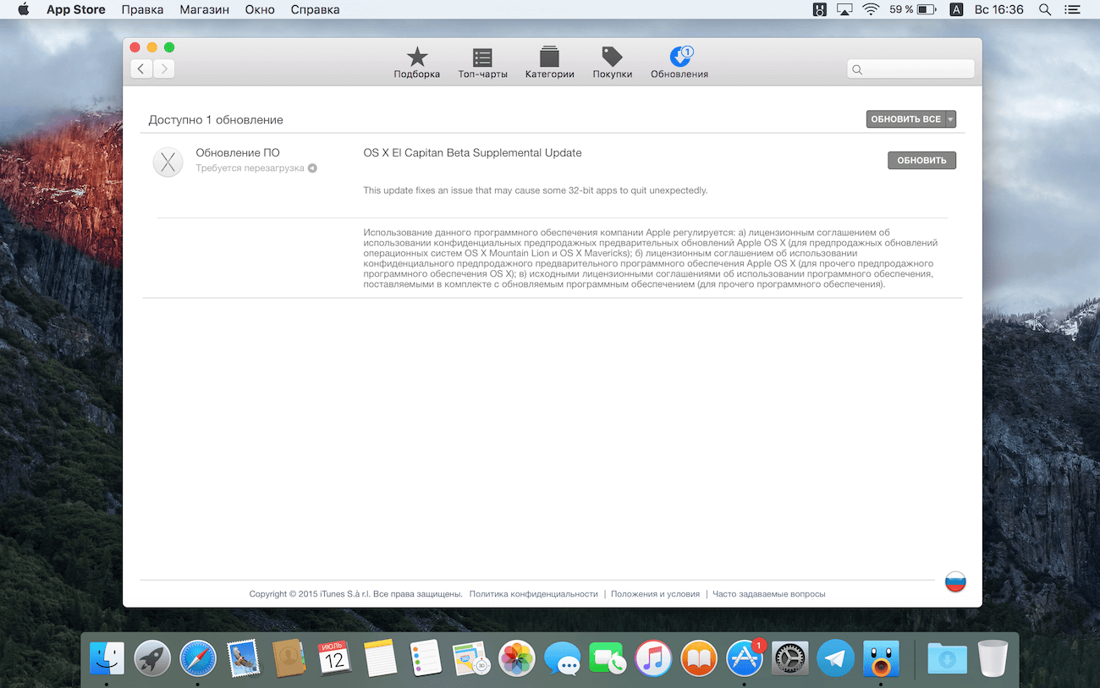
Task: Open System Preferences gear in Dock
Action: coord(790,658)
